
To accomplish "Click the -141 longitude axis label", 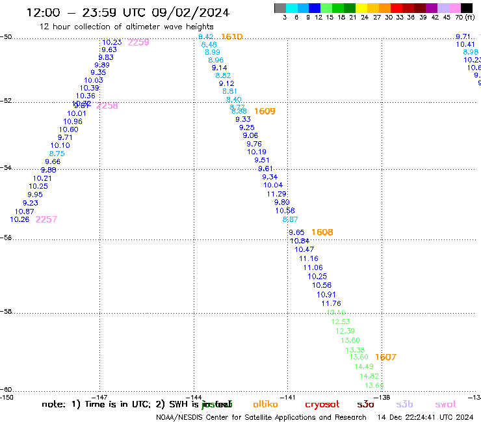I will [287, 397].
